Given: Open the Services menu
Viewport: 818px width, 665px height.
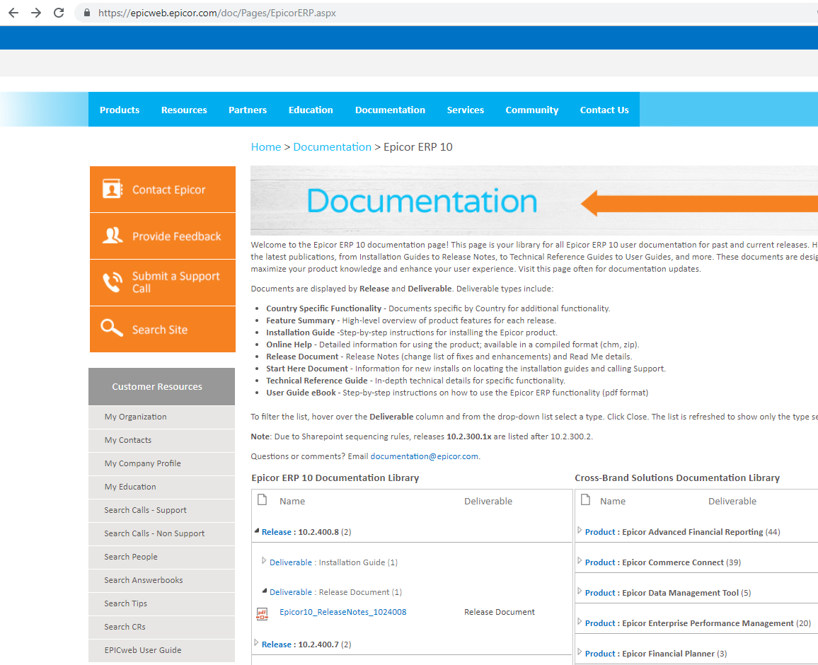Looking at the screenshot, I should [x=466, y=110].
